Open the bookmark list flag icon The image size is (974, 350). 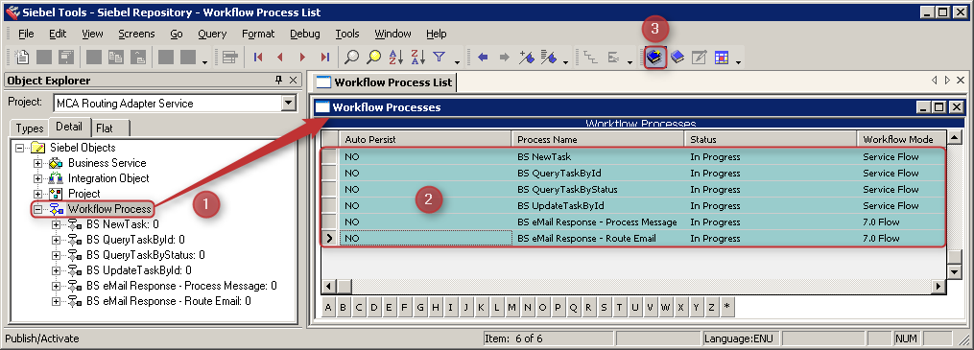549,58
